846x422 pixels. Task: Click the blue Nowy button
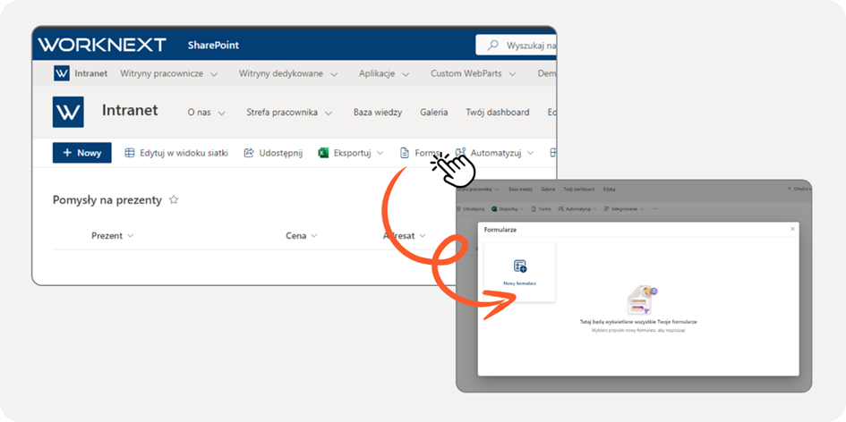[82, 153]
